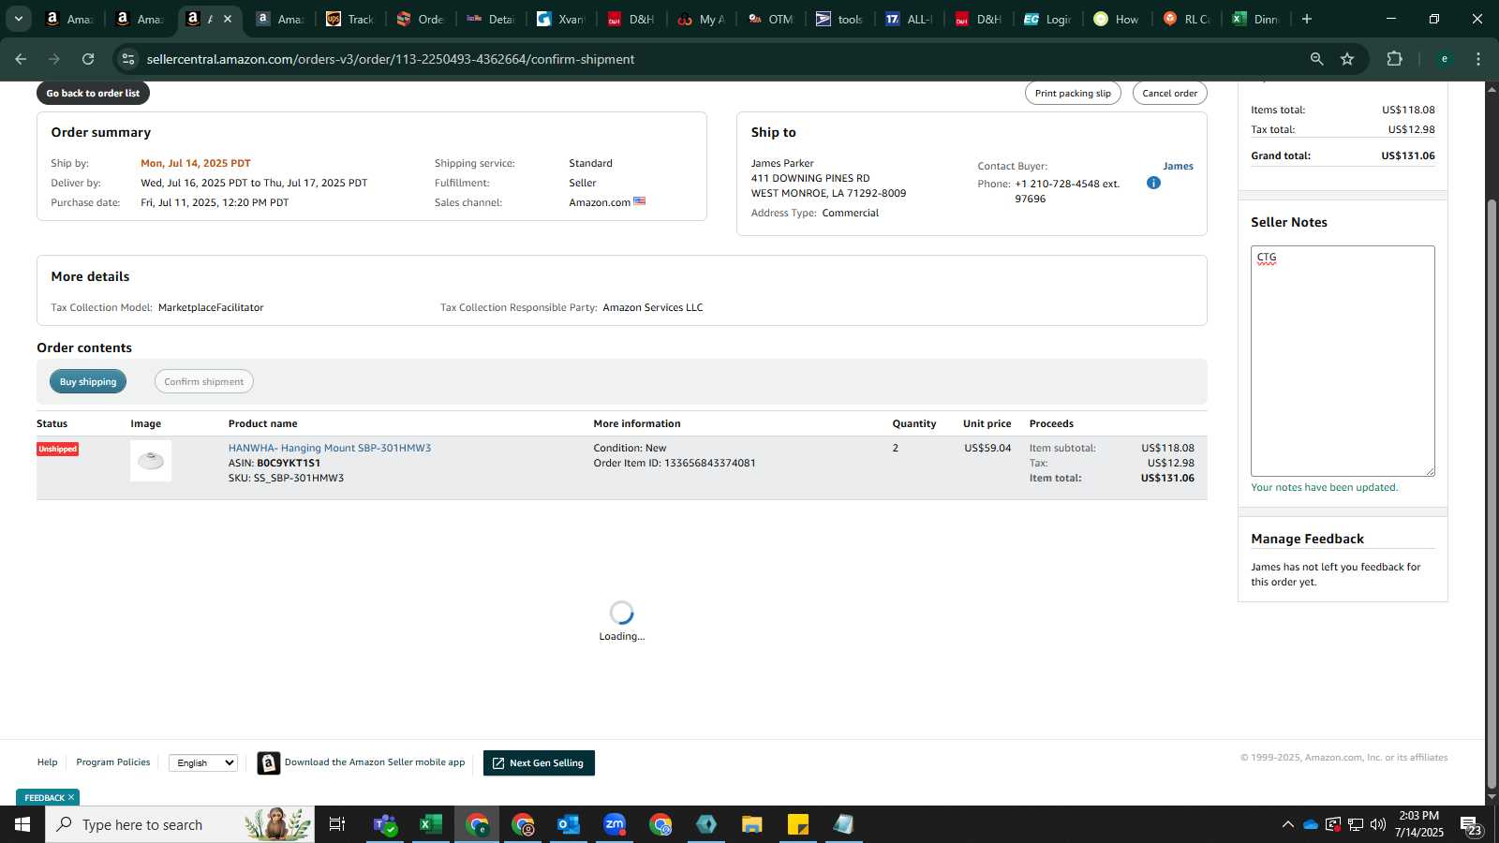The height and width of the screenshot is (843, 1499).
Task: Click the Grand total US$131.06 value
Action: point(1407,155)
